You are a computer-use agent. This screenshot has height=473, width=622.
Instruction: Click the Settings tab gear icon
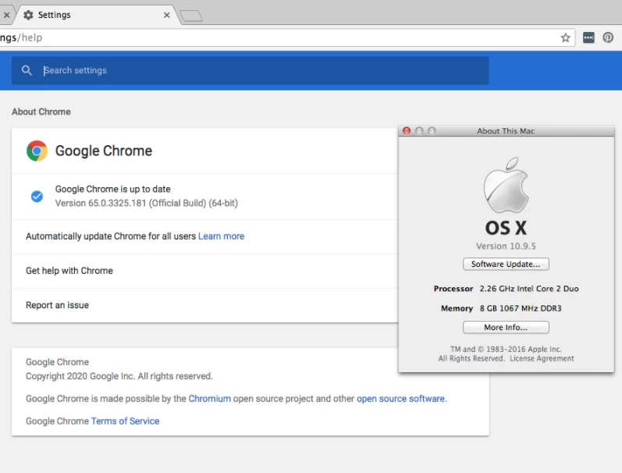[x=28, y=15]
